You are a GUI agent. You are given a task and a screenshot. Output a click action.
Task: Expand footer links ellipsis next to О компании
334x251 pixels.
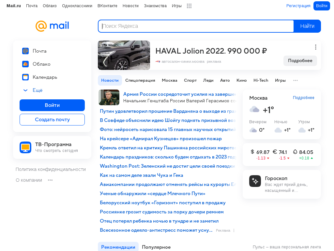coord(50,180)
